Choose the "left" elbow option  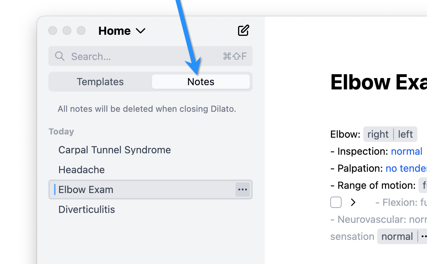coord(405,134)
